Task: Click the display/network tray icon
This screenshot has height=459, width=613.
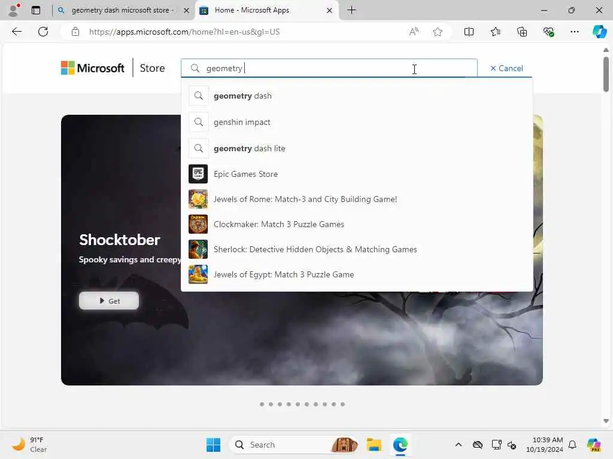Action: [496, 445]
